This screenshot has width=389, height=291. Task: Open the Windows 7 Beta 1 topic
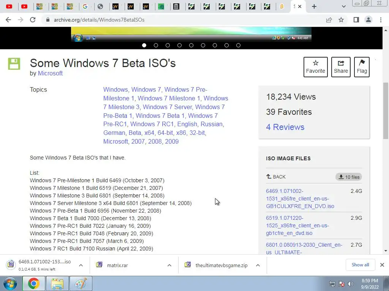pos(160,116)
